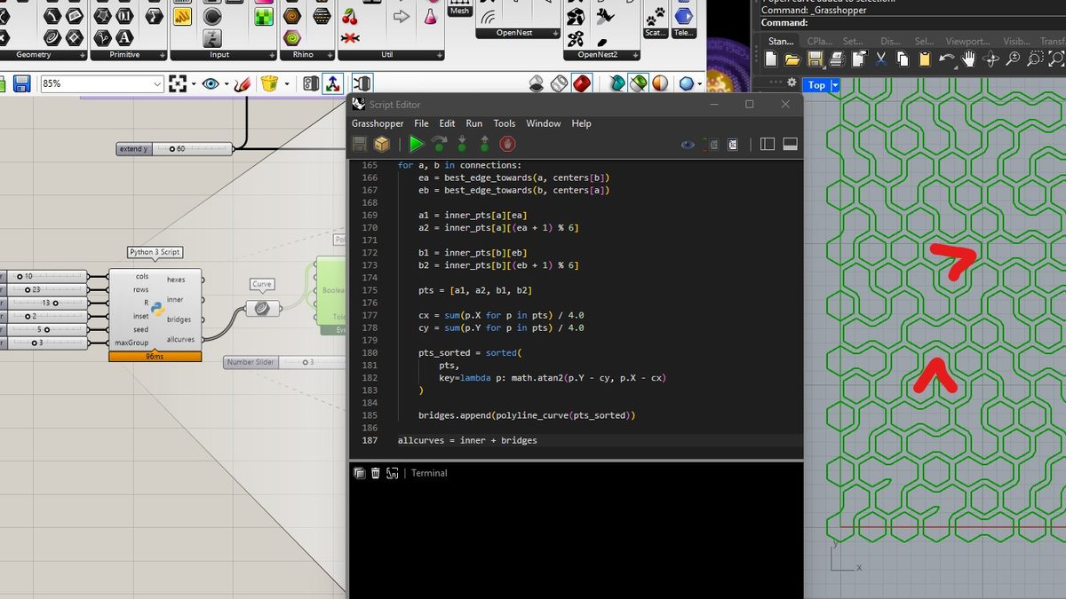Run the script with the green play button
Image resolution: width=1066 pixels, height=599 pixels.
417,144
